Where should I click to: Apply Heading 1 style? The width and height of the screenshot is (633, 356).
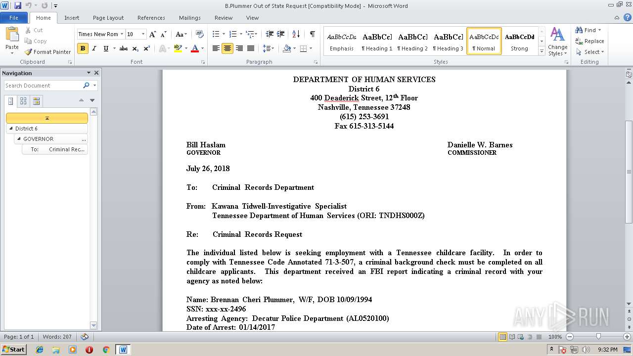(377, 41)
